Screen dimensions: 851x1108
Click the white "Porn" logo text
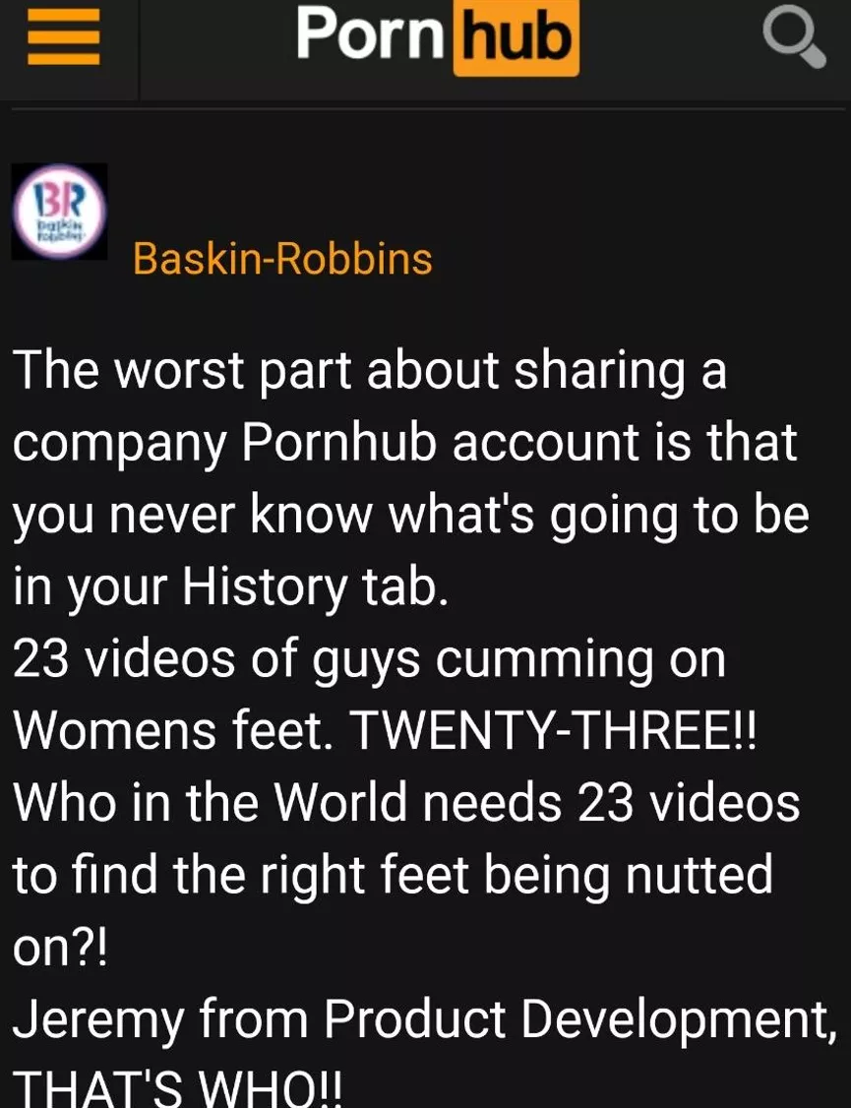click(x=369, y=32)
